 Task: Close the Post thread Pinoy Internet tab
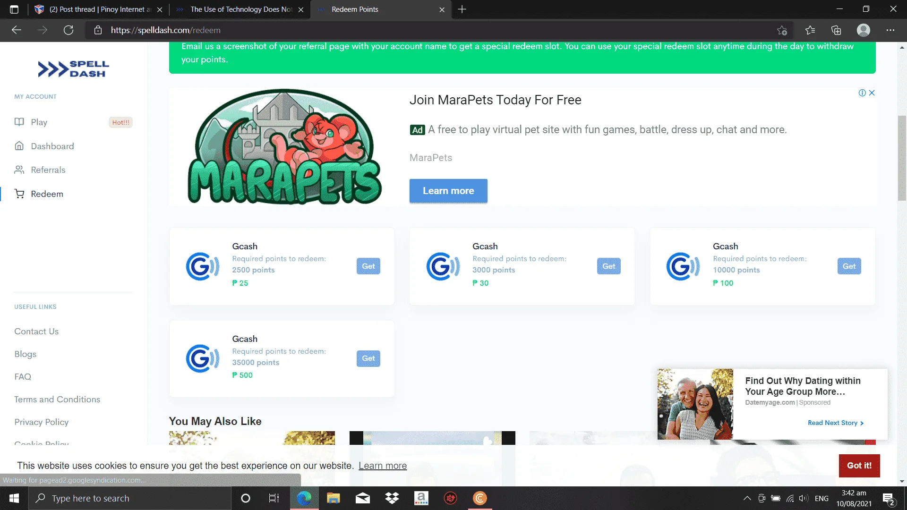coord(160,9)
